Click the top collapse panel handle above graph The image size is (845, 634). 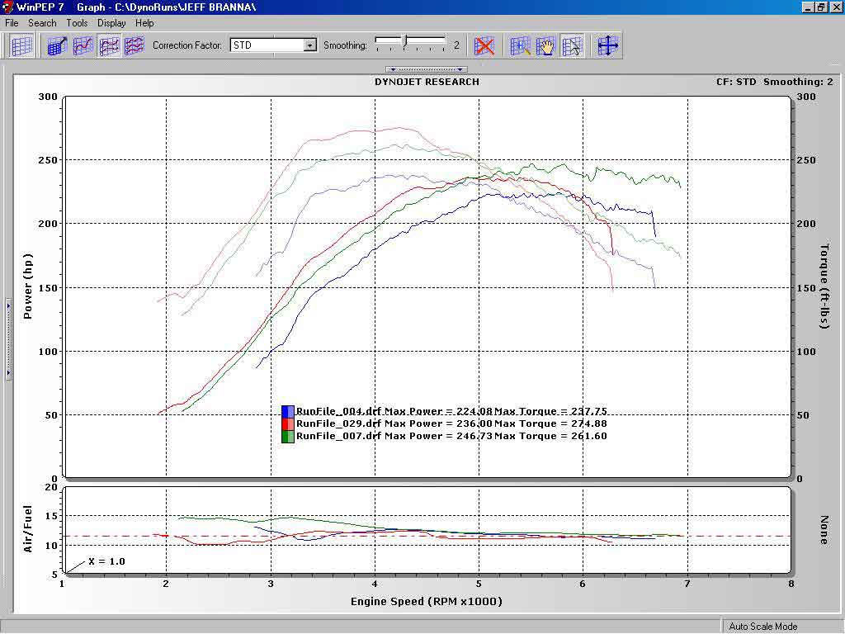[427, 69]
